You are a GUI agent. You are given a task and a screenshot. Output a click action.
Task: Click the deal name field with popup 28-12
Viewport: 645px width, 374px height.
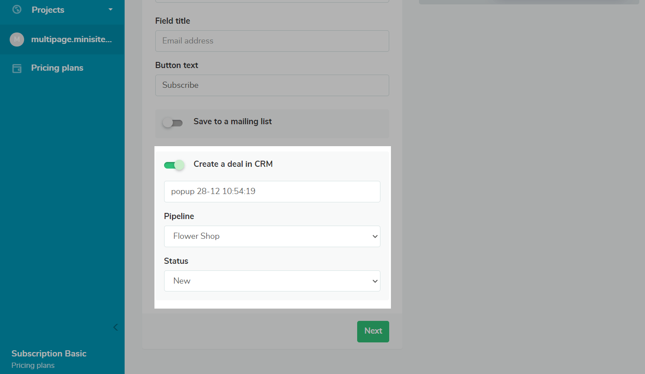(272, 191)
